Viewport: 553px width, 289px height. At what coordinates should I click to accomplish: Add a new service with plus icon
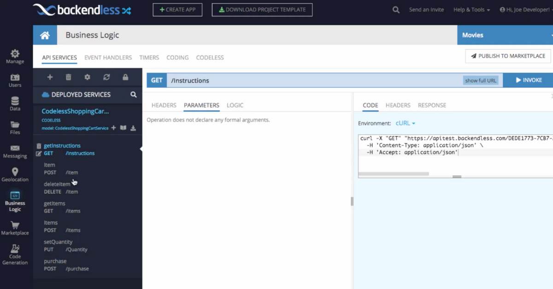point(50,77)
